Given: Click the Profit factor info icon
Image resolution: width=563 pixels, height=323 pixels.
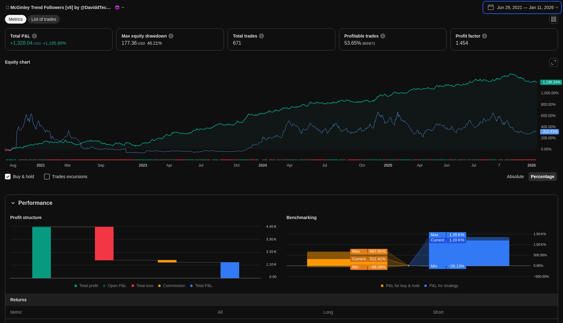Looking at the screenshot, I should click(485, 36).
